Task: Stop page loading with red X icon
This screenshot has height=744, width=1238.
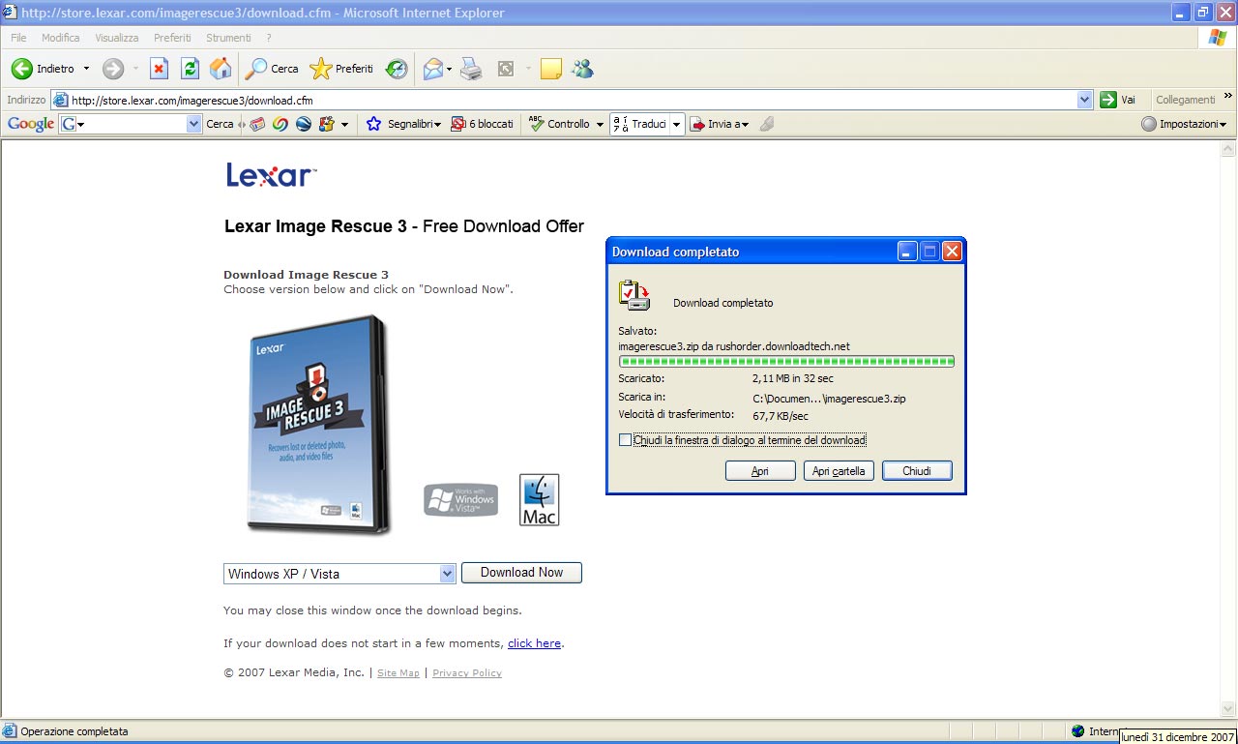Action: (x=160, y=69)
